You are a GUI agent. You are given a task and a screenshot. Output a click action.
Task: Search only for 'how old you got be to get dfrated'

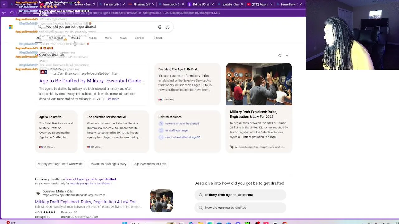point(90,184)
